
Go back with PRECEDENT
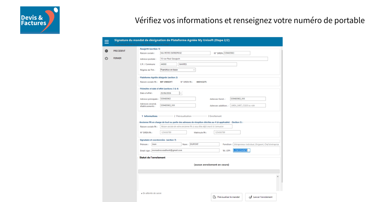click(x=119, y=51)
